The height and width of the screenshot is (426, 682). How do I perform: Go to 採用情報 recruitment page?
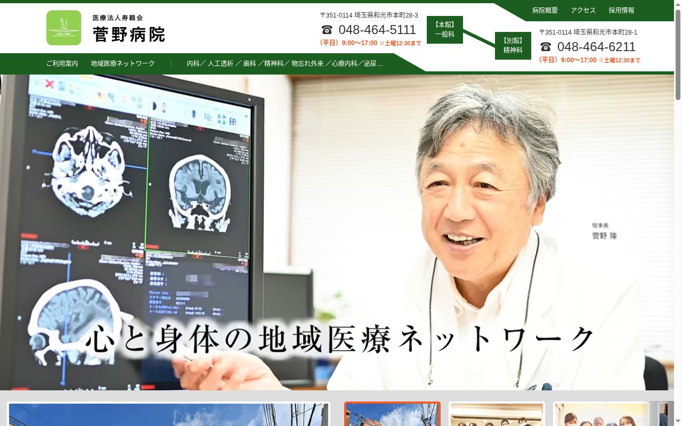pyautogui.click(x=622, y=11)
